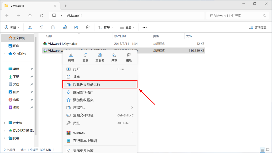Click 共享 icon in context menu top row
The image size is (272, 153).
point(114,58)
